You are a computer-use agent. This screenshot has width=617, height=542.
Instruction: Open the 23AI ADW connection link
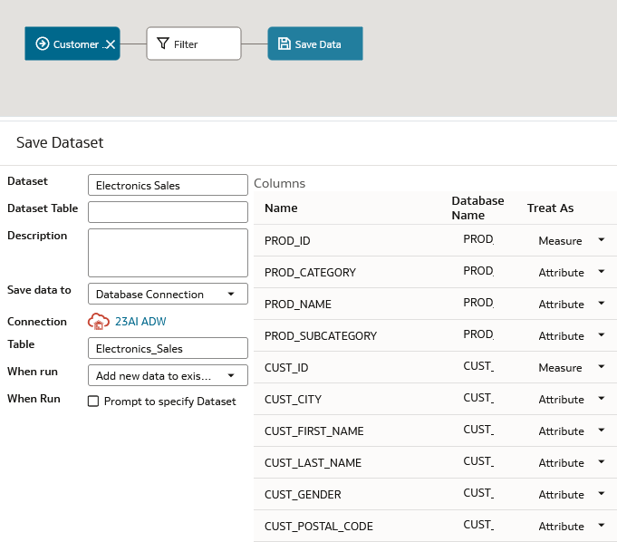140,321
